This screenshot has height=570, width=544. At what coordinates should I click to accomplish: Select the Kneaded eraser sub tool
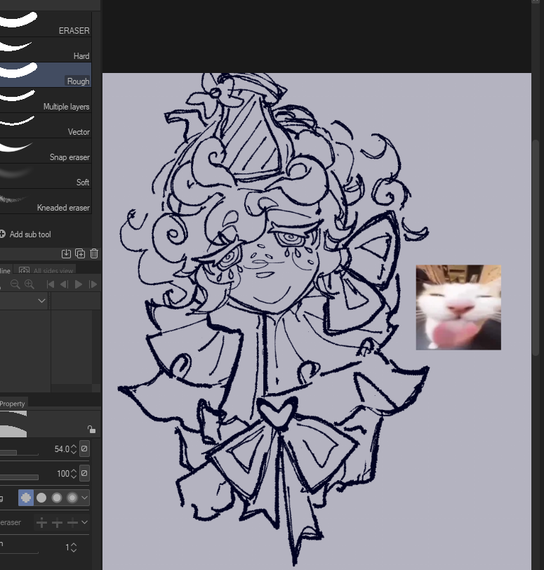tap(45, 201)
